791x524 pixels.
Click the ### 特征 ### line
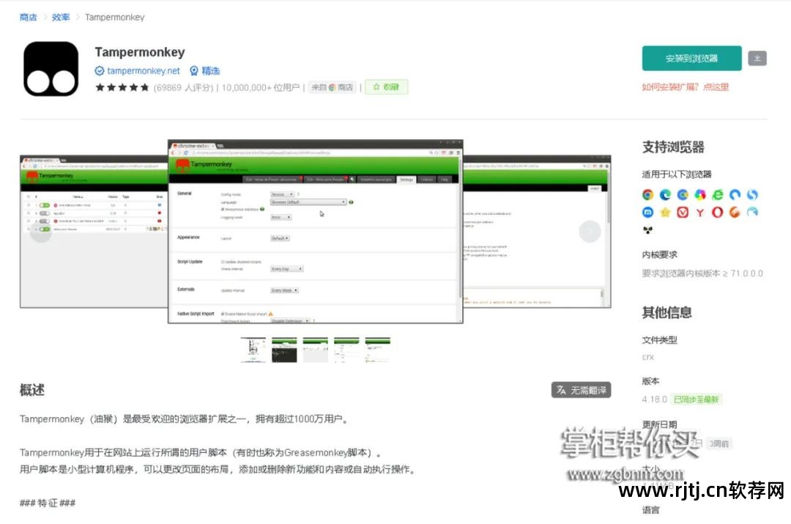coord(48,503)
